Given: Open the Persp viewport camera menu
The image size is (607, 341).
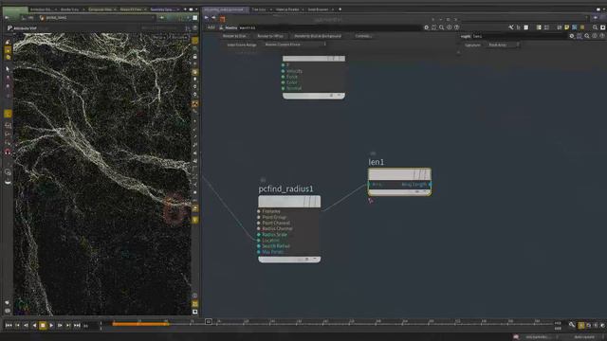Looking at the screenshot, I should tap(159, 37).
